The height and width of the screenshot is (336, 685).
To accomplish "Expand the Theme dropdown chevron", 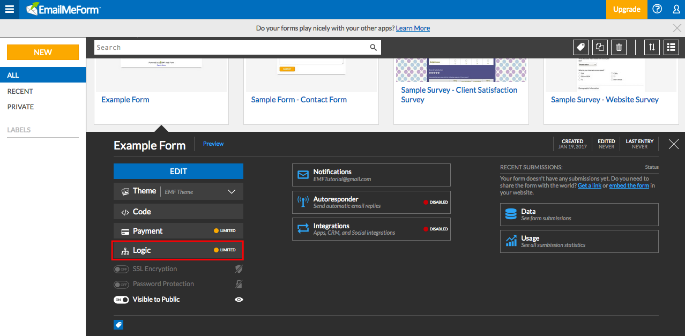I will coord(232,191).
